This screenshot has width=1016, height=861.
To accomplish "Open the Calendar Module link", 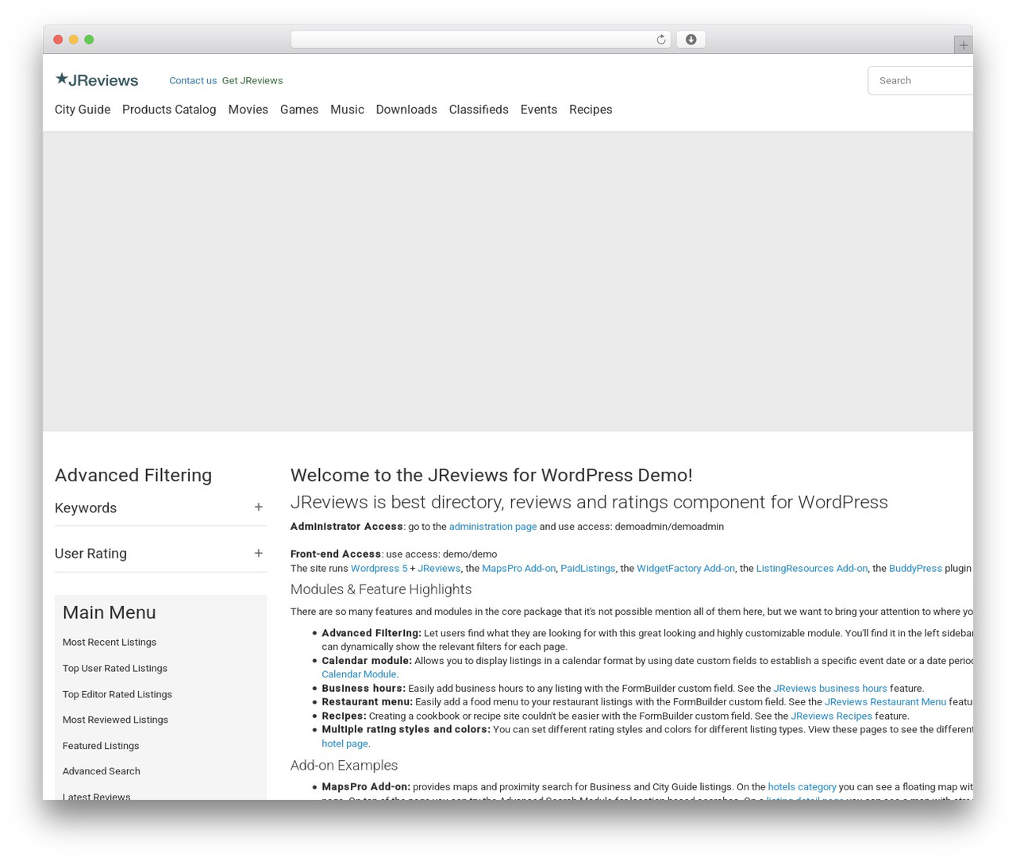I will click(359, 674).
